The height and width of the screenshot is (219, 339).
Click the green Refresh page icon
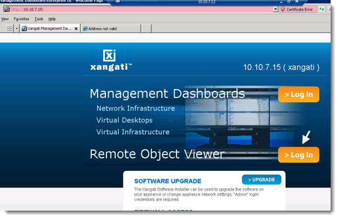click(x=322, y=10)
